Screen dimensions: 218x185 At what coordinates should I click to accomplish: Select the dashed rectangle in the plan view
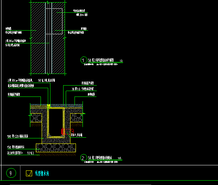pyautogui.click(x=54, y=21)
